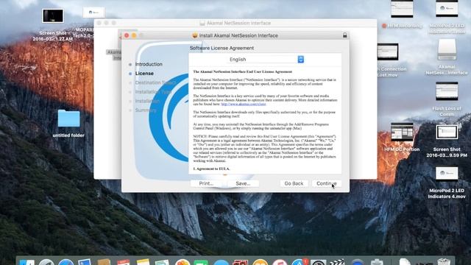
Task: Click the background Akamai NetSession Interface window title
Action: coord(238,23)
